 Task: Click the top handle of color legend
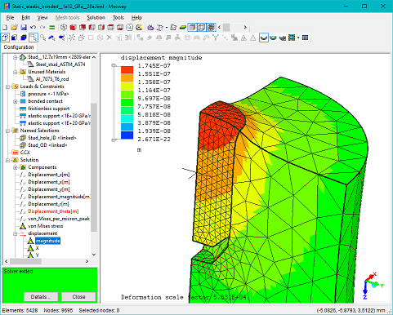[x=114, y=65]
